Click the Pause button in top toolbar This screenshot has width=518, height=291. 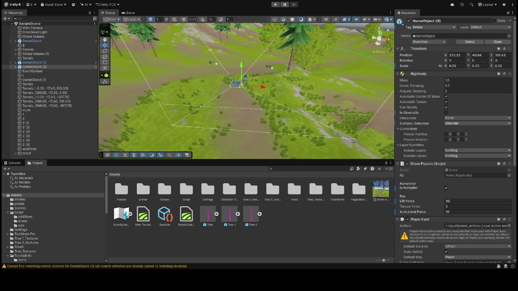(284, 4)
